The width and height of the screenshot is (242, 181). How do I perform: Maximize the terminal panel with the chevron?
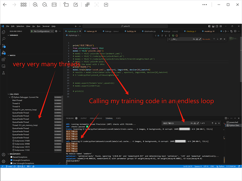(235, 118)
